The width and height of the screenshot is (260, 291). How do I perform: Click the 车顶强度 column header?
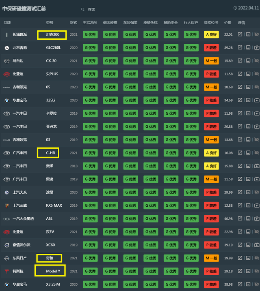click(130, 23)
